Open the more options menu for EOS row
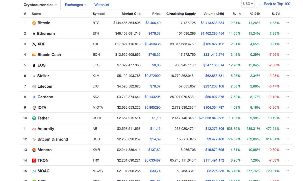303x181 pixels. click(x=287, y=65)
